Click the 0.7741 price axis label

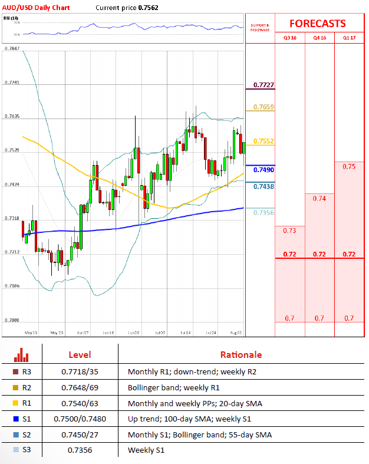coord(12,83)
